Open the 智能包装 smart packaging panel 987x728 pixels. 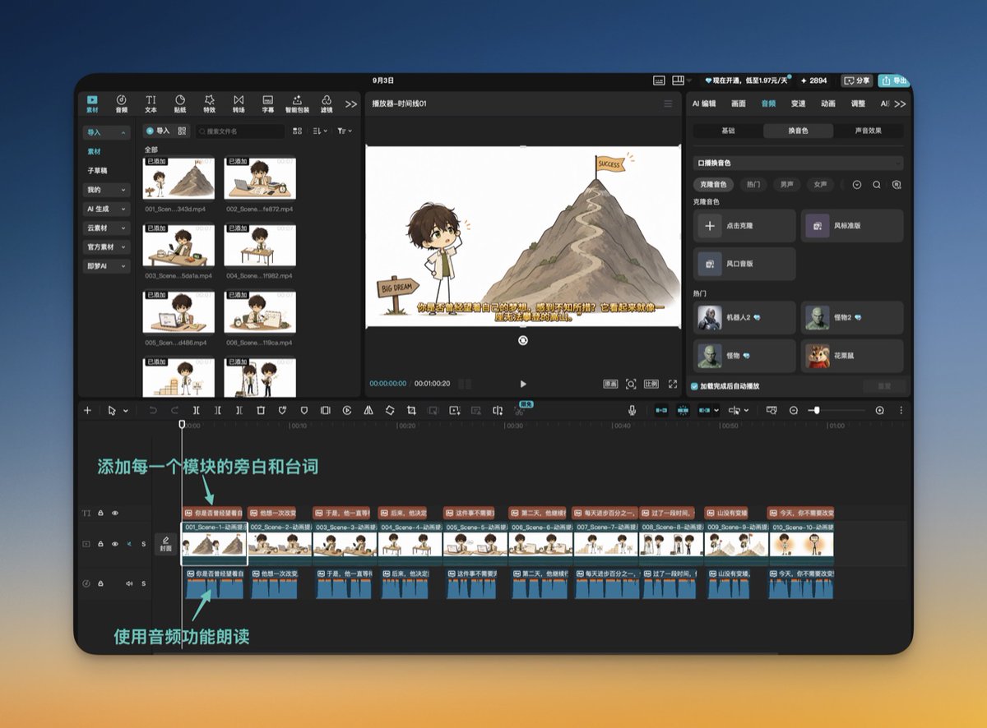pyautogui.click(x=297, y=104)
